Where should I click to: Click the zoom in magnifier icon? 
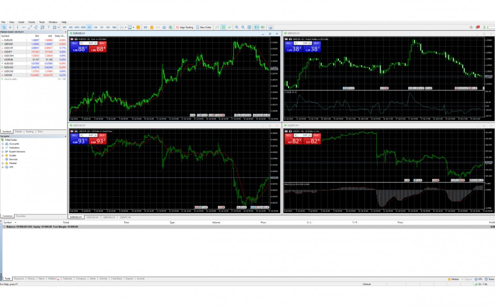pos(237,27)
